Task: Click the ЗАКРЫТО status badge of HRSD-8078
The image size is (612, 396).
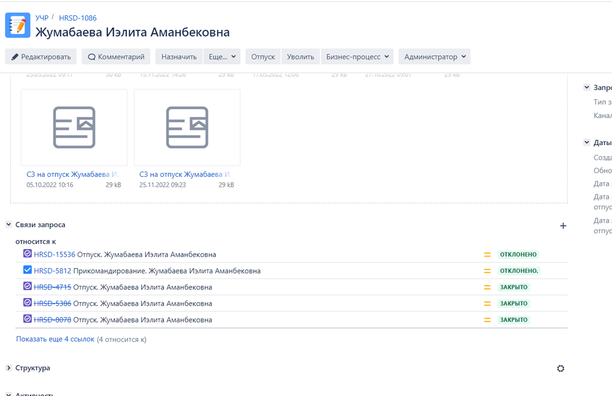Action: [513, 320]
